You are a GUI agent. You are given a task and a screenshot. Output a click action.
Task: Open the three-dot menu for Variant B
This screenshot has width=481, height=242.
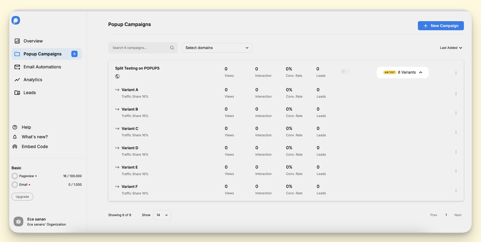pos(456,113)
